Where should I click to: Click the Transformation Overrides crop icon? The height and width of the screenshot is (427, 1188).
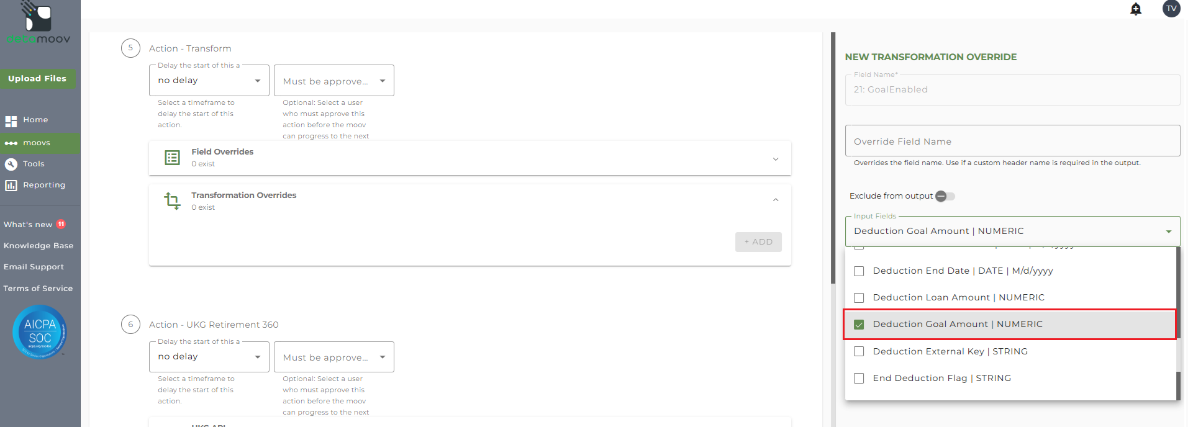(x=172, y=200)
